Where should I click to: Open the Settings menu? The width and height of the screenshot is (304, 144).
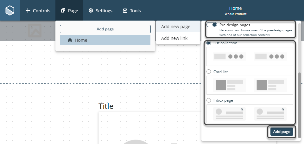100,11
